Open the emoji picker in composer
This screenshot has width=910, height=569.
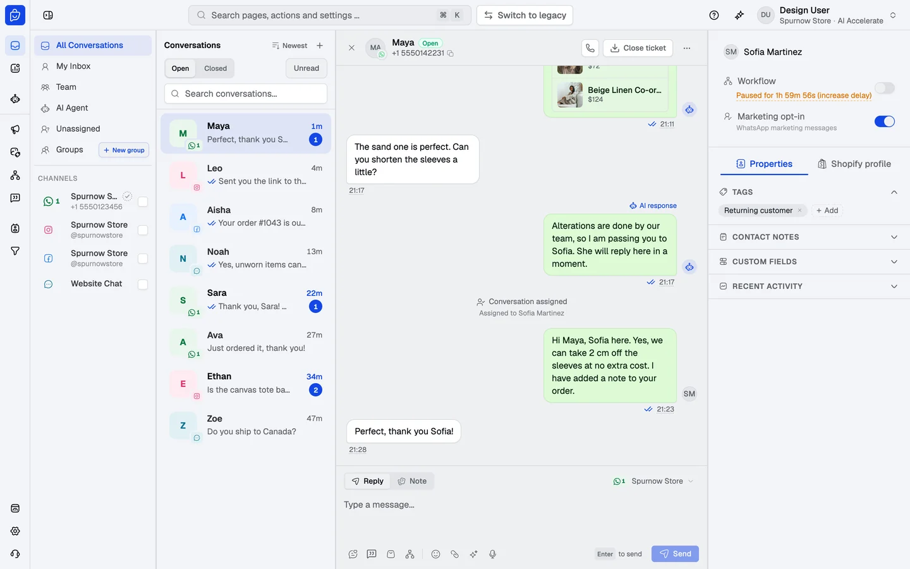pos(435,554)
